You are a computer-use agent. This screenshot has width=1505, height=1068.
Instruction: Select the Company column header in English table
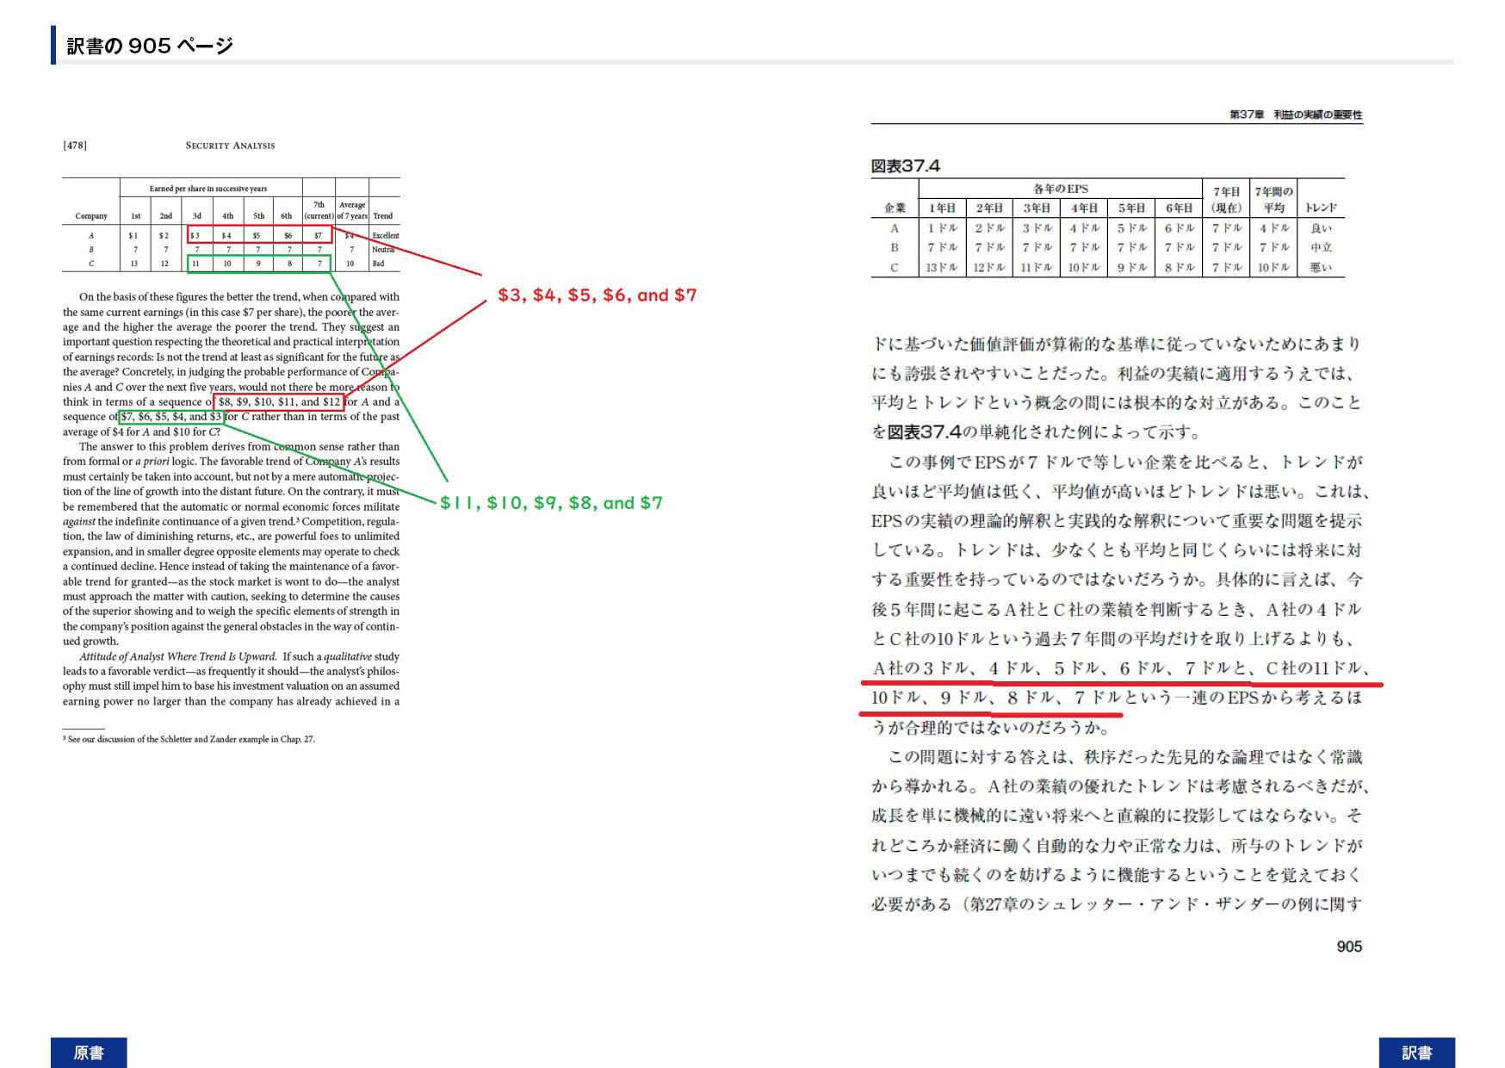click(x=91, y=216)
